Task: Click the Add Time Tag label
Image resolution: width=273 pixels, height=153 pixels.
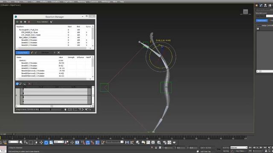Action: tap(206, 151)
